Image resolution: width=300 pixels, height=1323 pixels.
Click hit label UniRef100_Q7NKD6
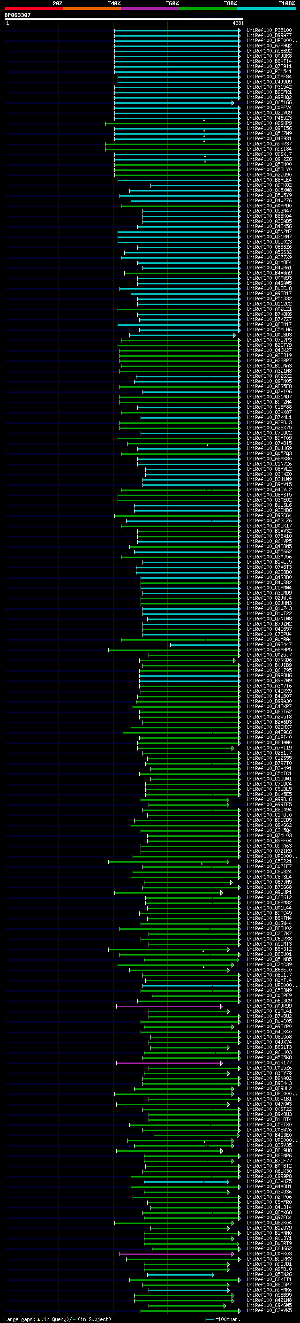click(x=269, y=660)
